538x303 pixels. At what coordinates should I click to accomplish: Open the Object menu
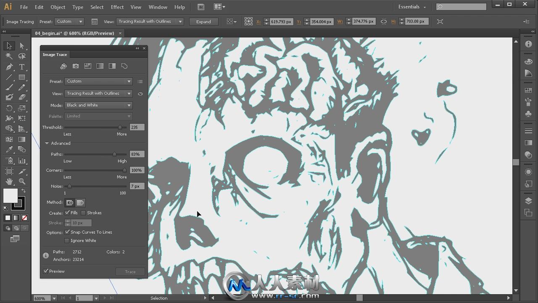(58, 7)
